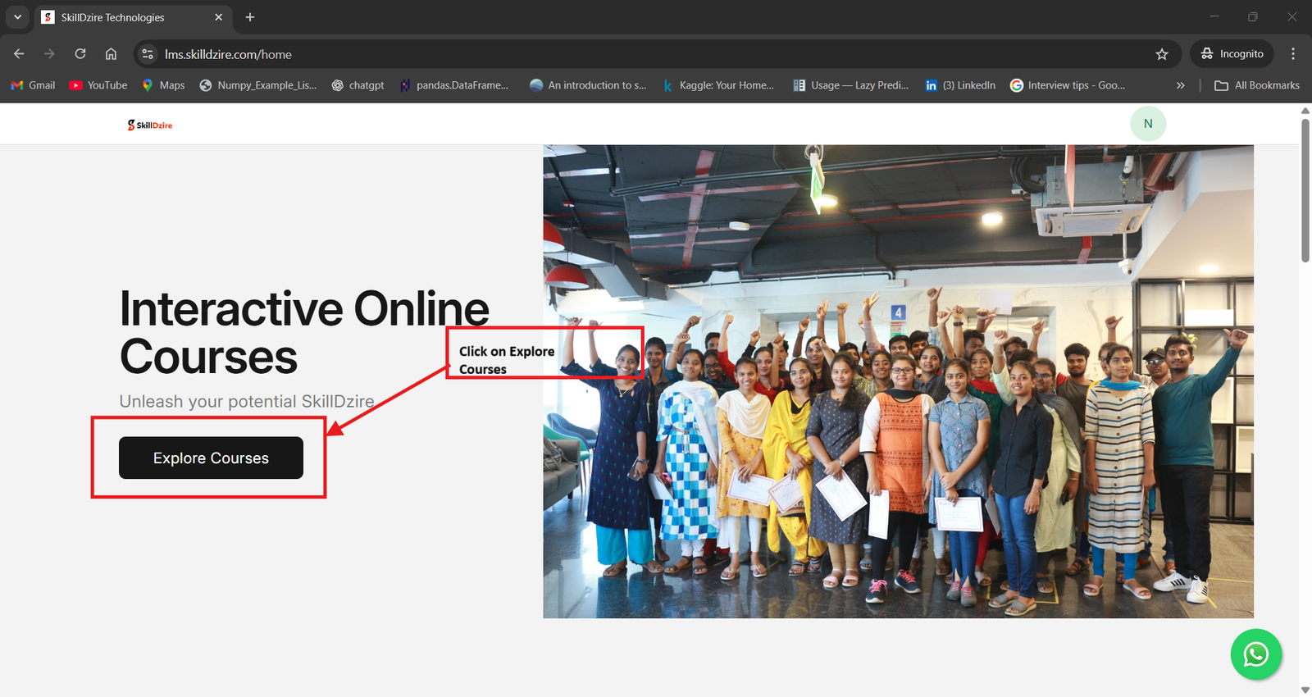1312x697 pixels.
Task: Go back with the browser back arrow
Action: tap(19, 54)
